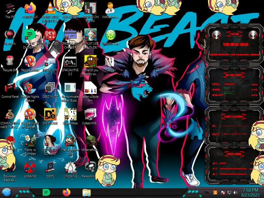
Task: Click the right alien head logo in widget
Action: (x=253, y=35)
